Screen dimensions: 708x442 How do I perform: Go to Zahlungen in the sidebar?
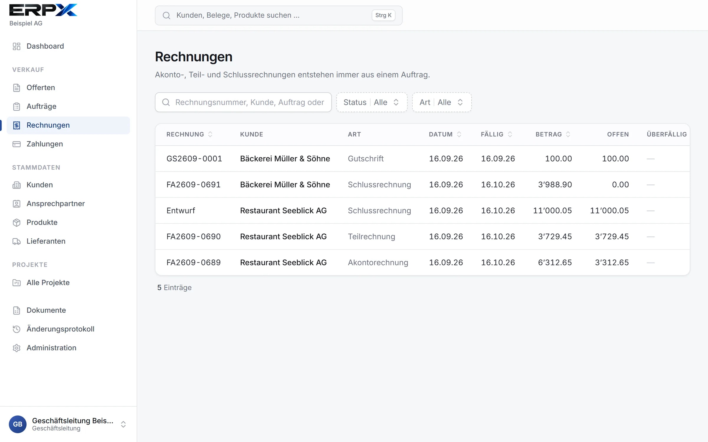(x=68, y=144)
